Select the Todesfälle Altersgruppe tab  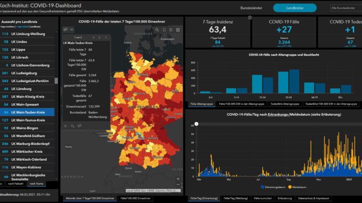[285, 104]
